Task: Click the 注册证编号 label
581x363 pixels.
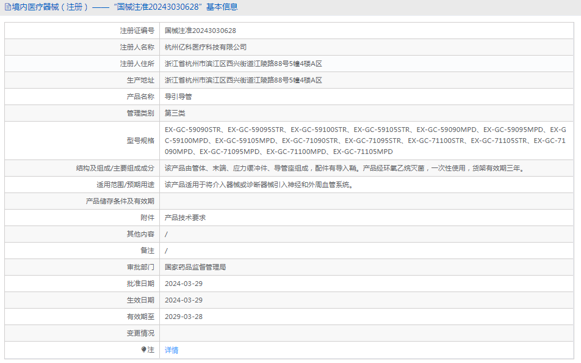Action: pyautogui.click(x=137, y=31)
